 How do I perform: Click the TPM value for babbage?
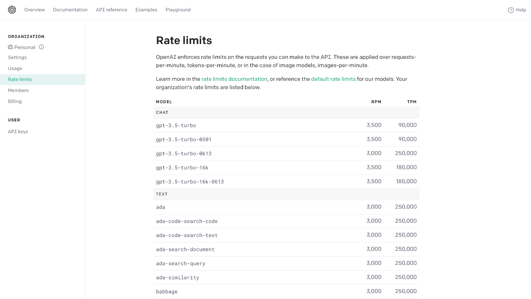click(x=406, y=291)
